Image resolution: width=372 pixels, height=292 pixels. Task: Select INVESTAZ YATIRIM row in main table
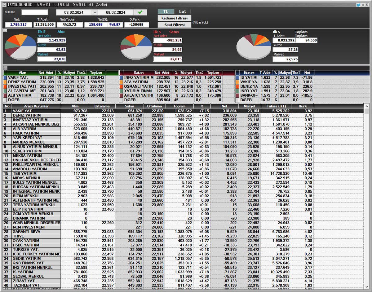tap(184, 120)
